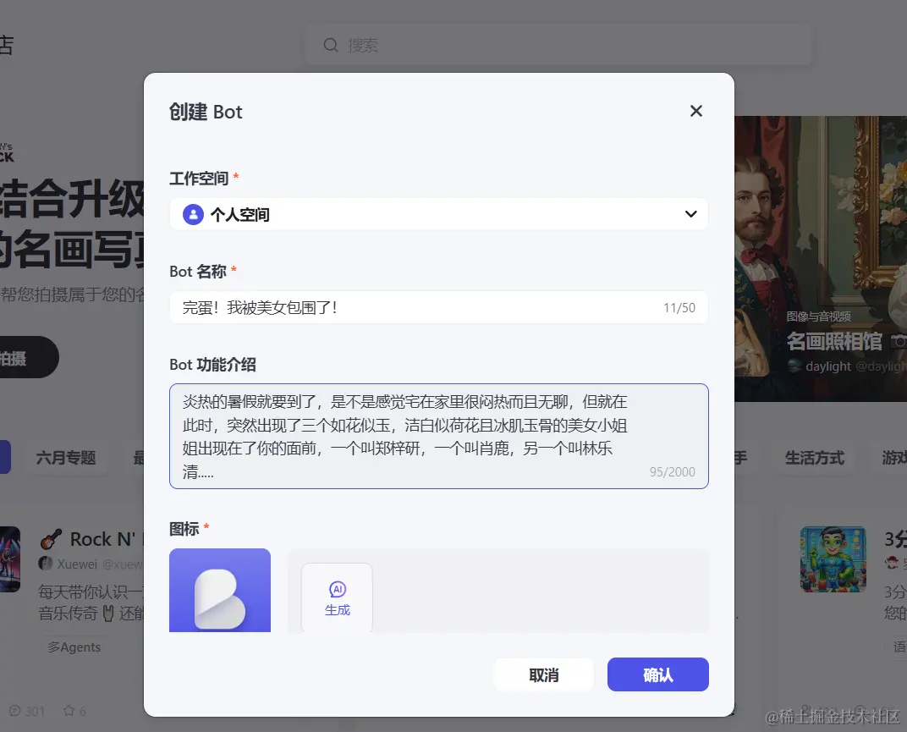Select the 生活方式 category tab

click(814, 458)
